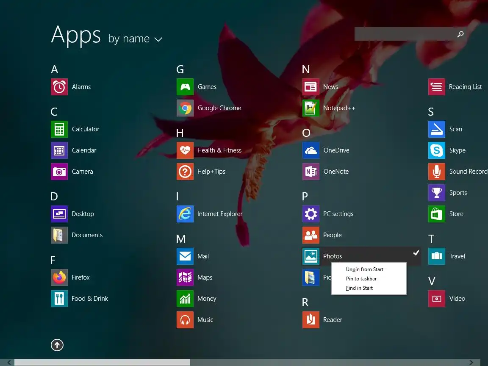Go back to Start with up arrow

[57, 345]
